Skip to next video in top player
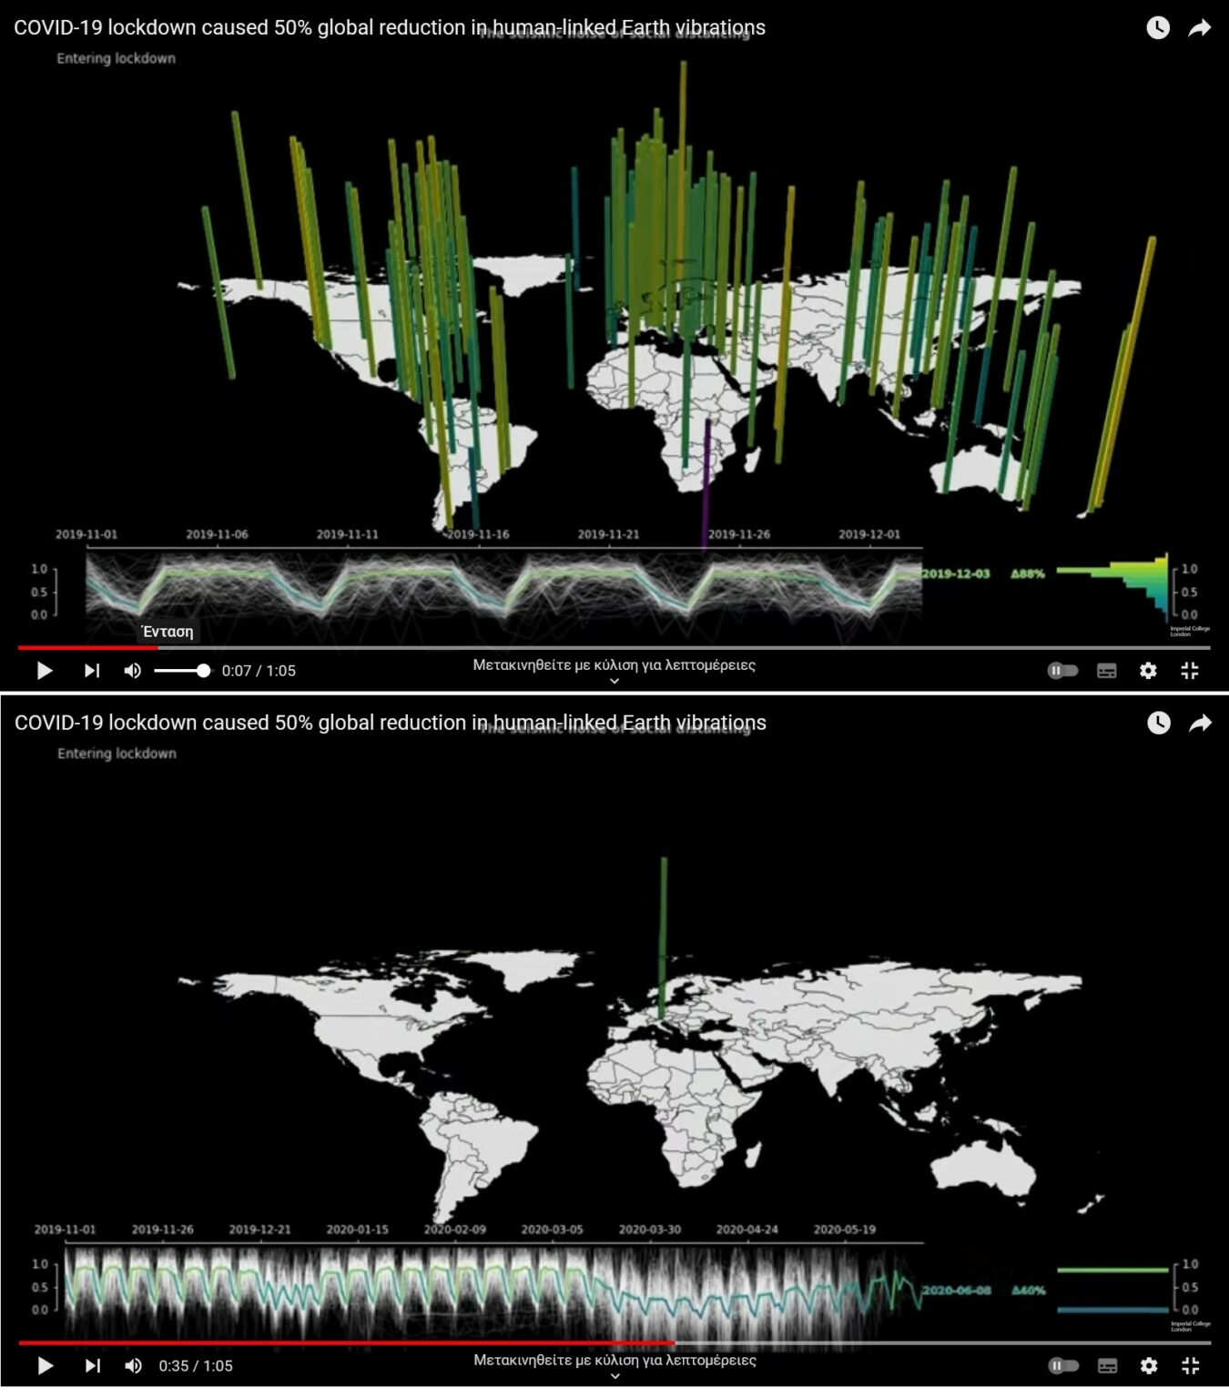The image size is (1229, 1398). pyautogui.click(x=92, y=671)
